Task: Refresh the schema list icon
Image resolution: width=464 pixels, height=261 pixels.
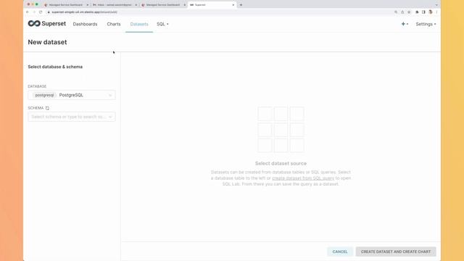Action: click(x=47, y=108)
